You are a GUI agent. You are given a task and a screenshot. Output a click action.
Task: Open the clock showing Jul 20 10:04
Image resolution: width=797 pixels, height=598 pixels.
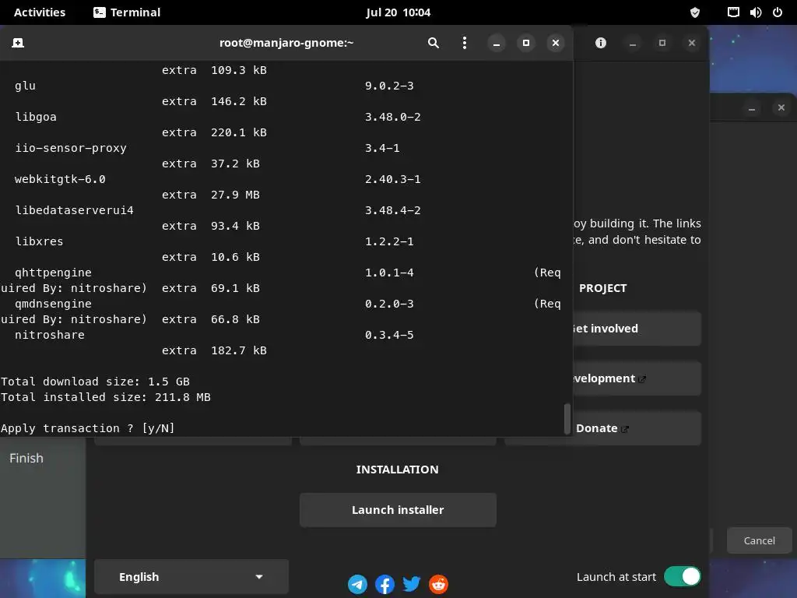398,12
